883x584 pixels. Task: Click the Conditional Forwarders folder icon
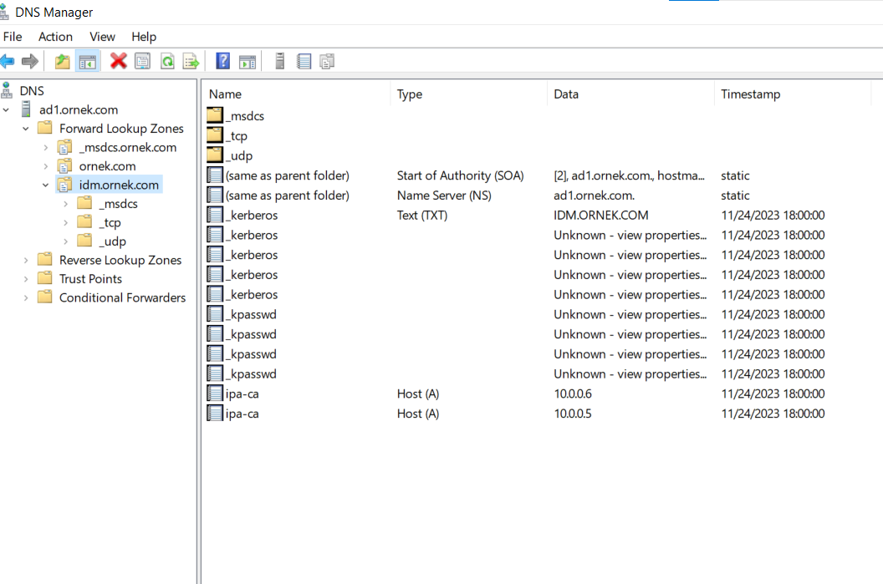44,297
